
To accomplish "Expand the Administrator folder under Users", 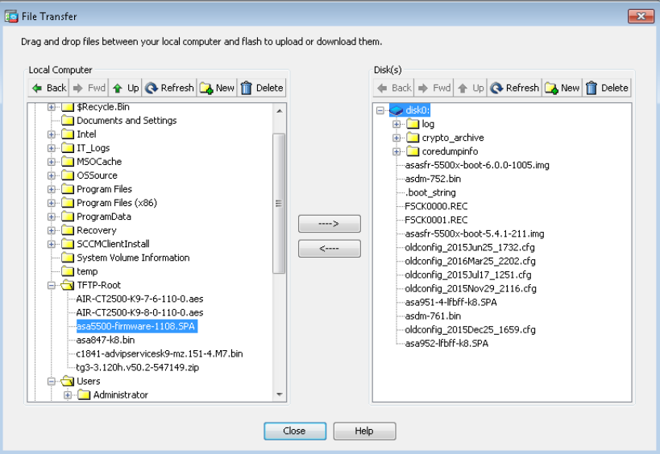I will 68,395.
